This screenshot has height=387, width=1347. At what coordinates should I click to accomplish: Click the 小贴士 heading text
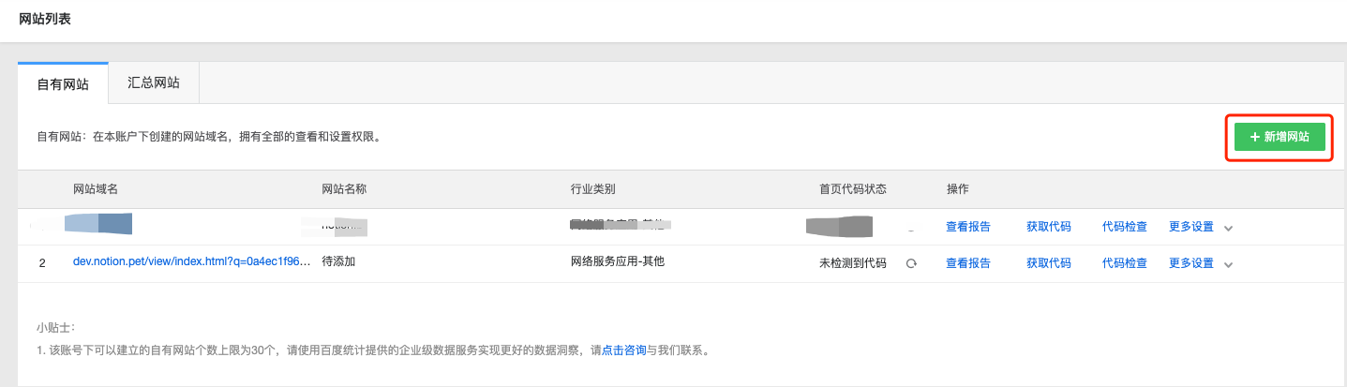pyautogui.click(x=55, y=328)
